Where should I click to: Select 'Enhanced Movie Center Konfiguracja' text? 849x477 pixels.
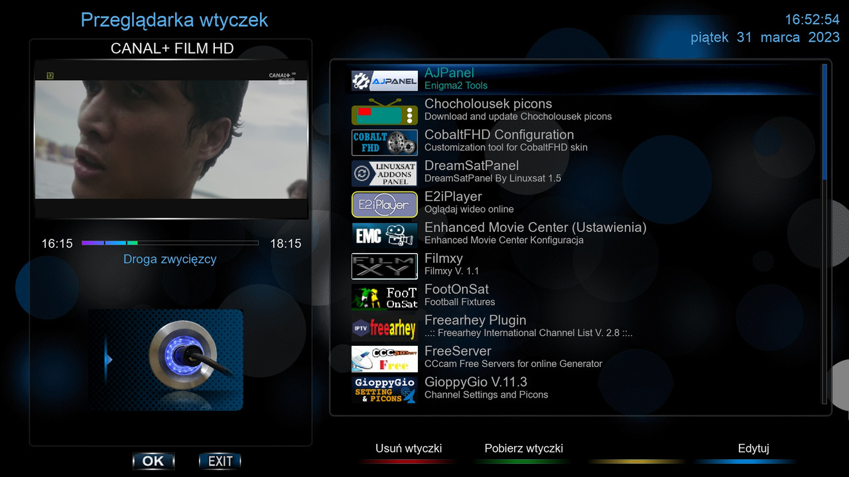(x=504, y=240)
